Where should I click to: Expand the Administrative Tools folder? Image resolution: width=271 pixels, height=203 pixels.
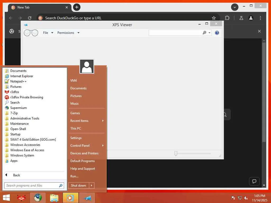pyautogui.click(x=25, y=118)
